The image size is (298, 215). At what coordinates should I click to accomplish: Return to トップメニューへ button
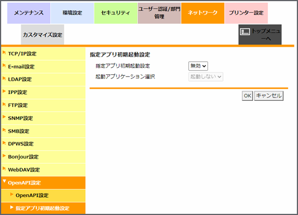[x=260, y=35]
